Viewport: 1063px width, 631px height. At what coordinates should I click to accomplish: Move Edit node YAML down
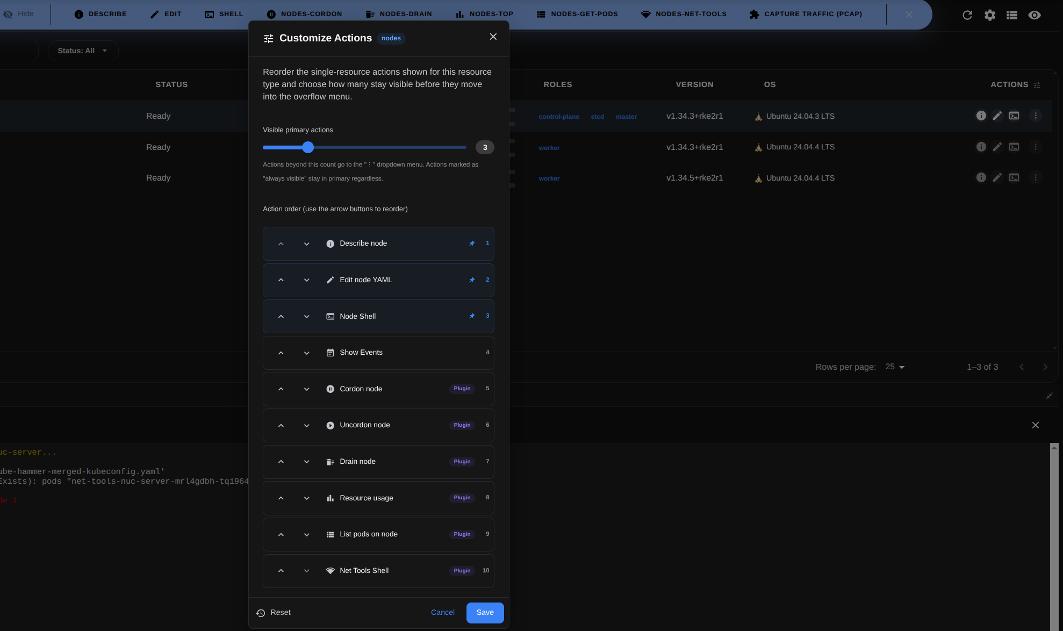tap(306, 280)
